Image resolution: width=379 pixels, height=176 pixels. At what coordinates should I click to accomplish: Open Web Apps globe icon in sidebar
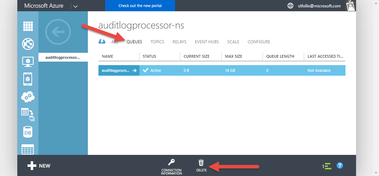(x=28, y=44)
